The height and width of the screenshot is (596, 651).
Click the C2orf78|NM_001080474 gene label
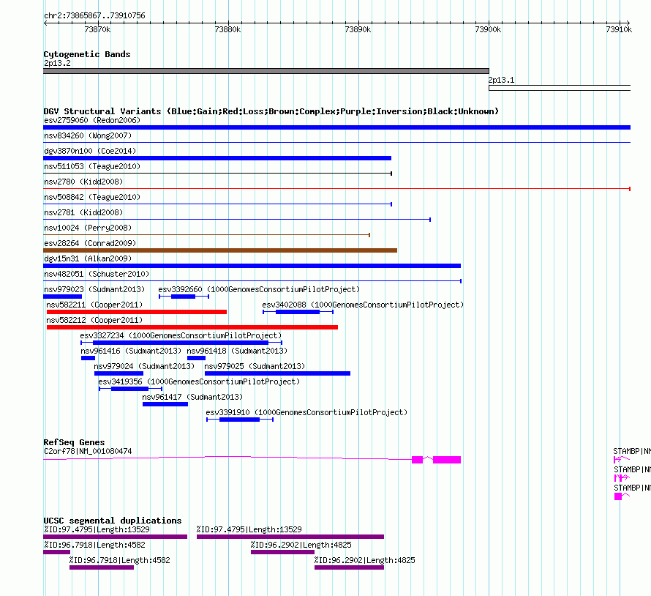[88, 451]
